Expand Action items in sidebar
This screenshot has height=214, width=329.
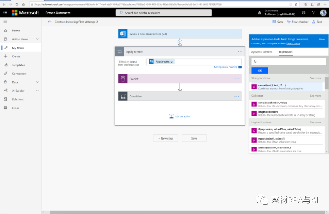pos(38,39)
